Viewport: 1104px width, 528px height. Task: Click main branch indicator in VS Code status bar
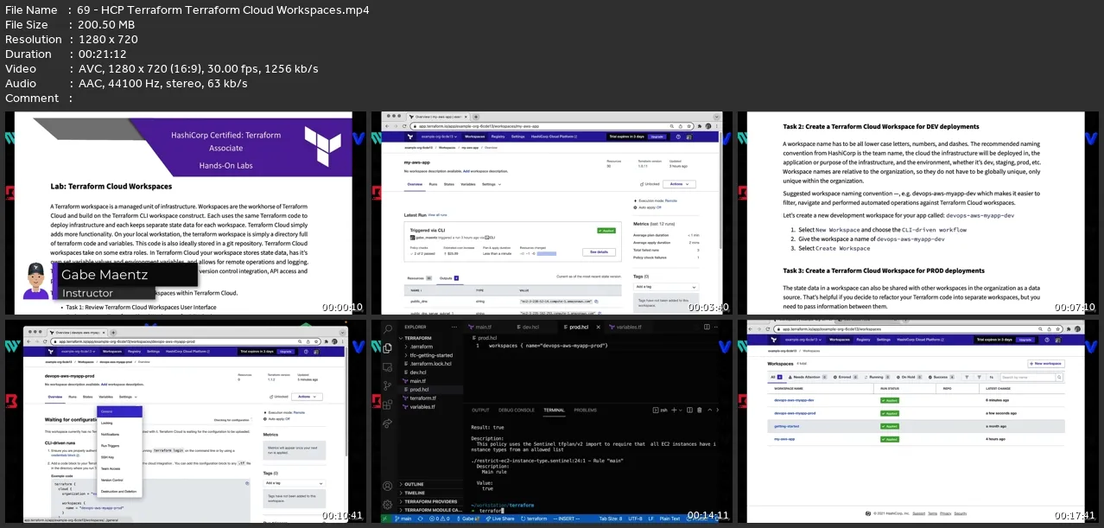(403, 518)
